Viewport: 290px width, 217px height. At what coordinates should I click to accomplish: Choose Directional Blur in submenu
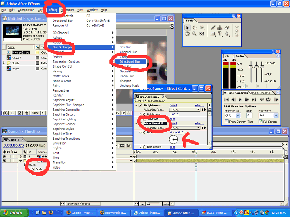click(x=131, y=61)
